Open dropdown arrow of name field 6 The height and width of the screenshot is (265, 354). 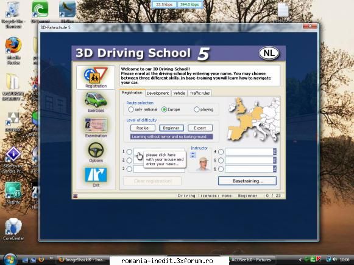click(275, 168)
